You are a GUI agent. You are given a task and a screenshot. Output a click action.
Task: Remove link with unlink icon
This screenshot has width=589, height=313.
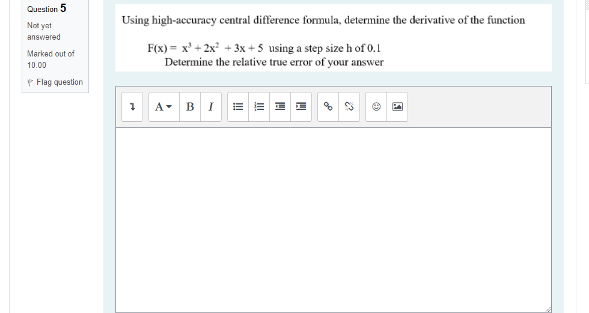[x=349, y=107]
